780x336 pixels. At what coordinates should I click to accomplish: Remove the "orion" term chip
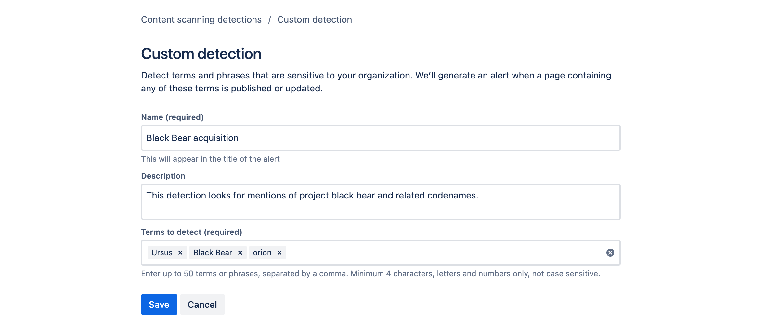(279, 253)
